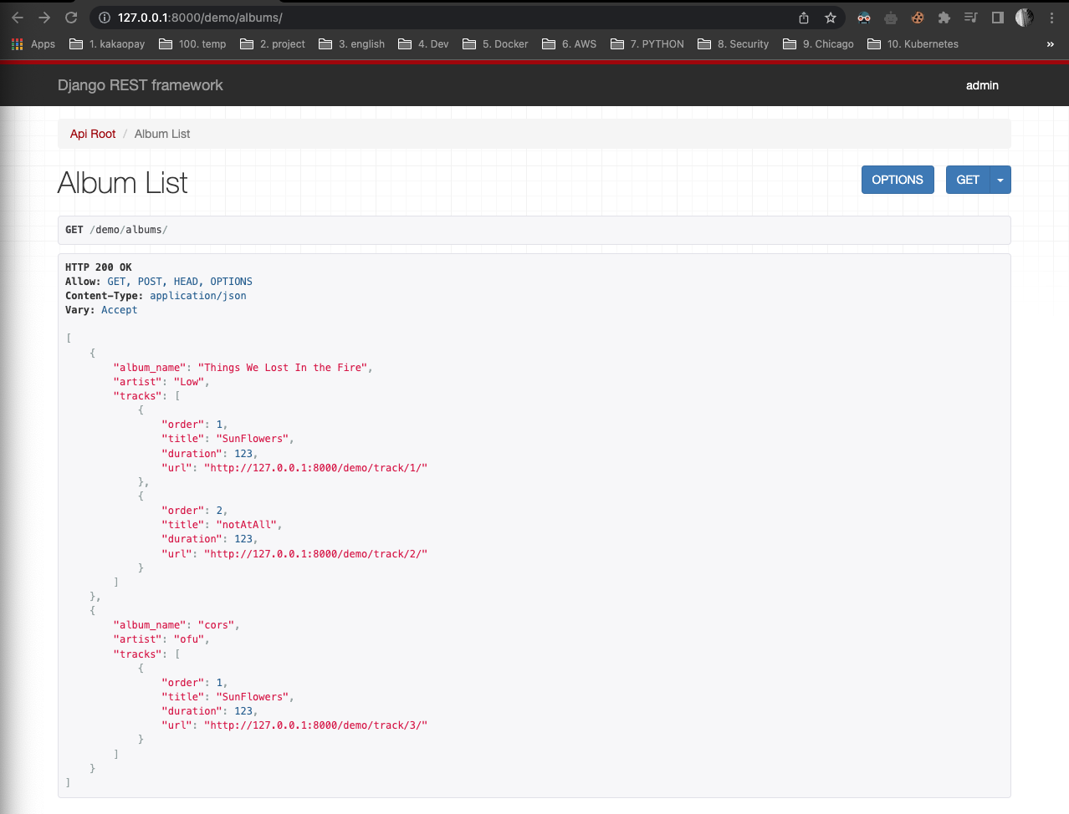Image resolution: width=1069 pixels, height=814 pixels.
Task: Open the '9. Chicago' bookmark folder
Action: (x=819, y=44)
